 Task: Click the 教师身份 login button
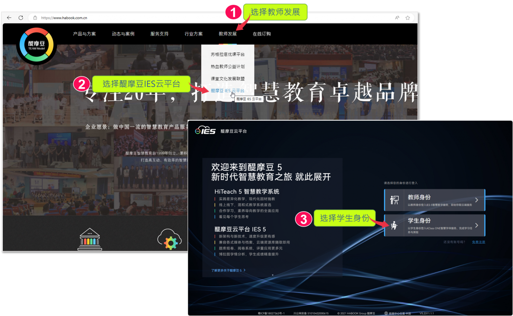[434, 200]
